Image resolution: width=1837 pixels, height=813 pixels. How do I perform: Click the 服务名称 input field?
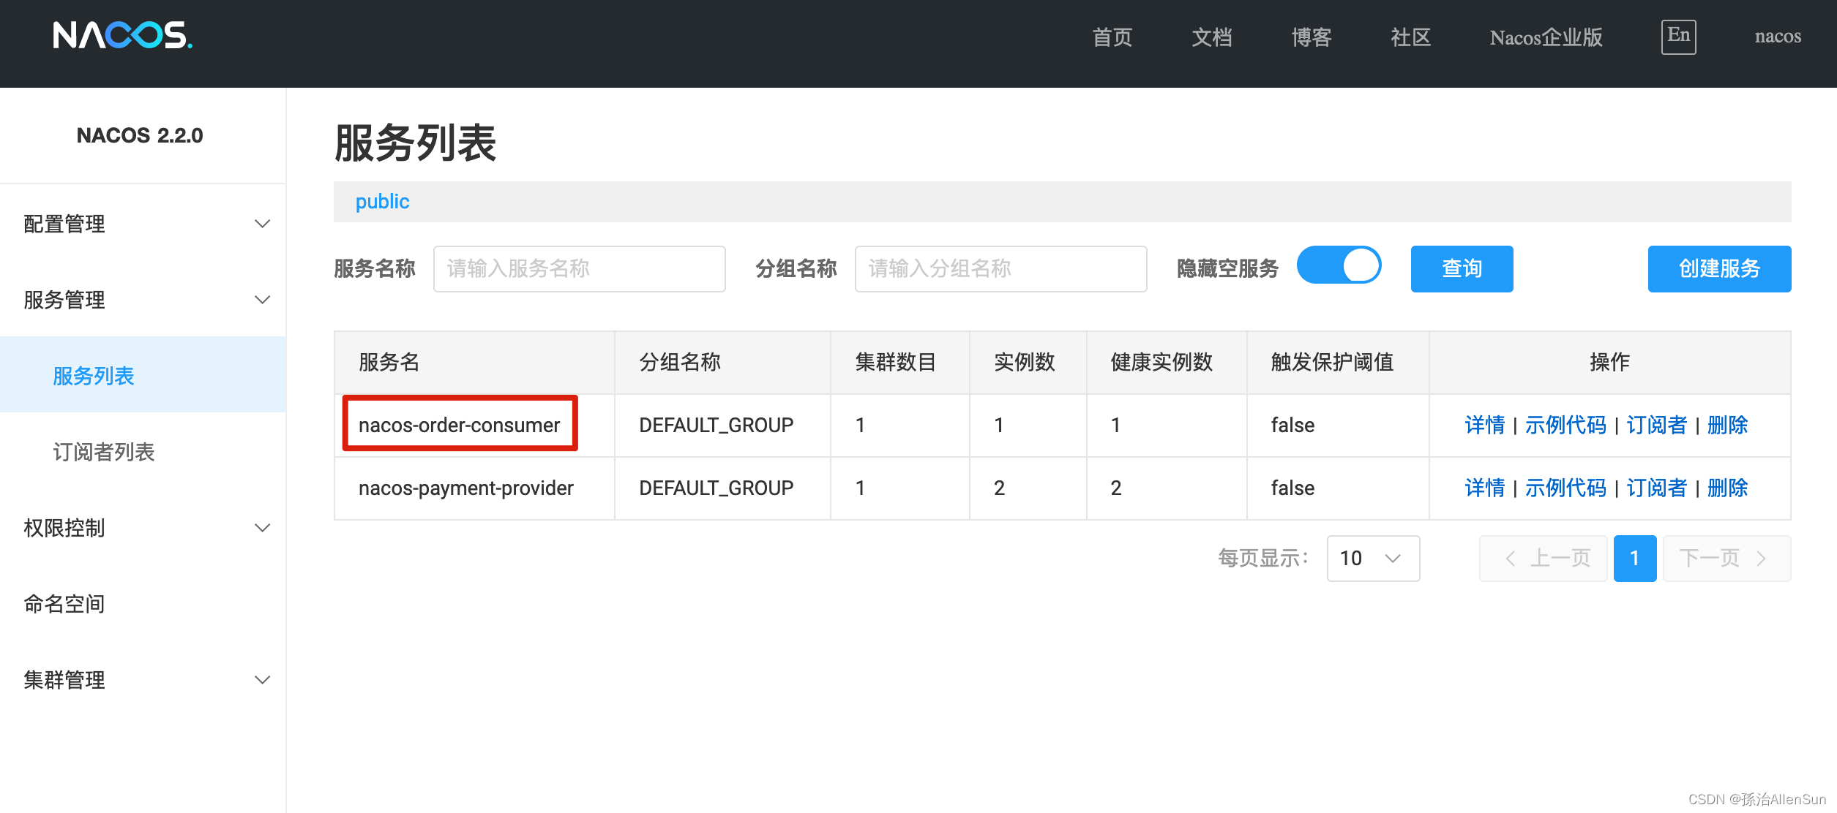(579, 269)
